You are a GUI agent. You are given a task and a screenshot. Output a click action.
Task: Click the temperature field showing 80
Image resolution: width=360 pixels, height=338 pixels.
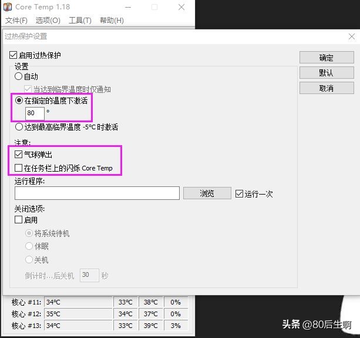coord(35,113)
